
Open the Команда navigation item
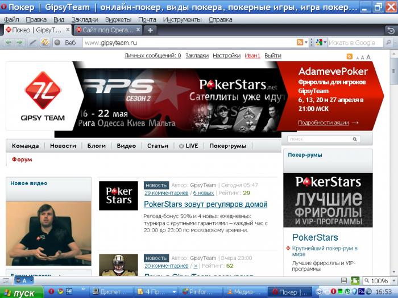[x=26, y=146]
